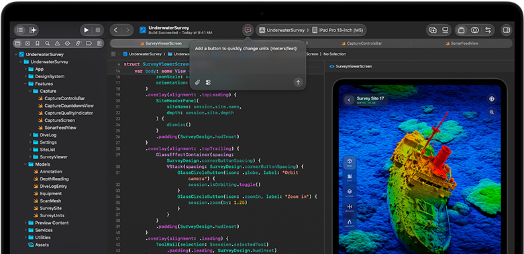Viewport: 524px width, 254px height.
Task: Expand the Settings folder
Action: [30, 142]
